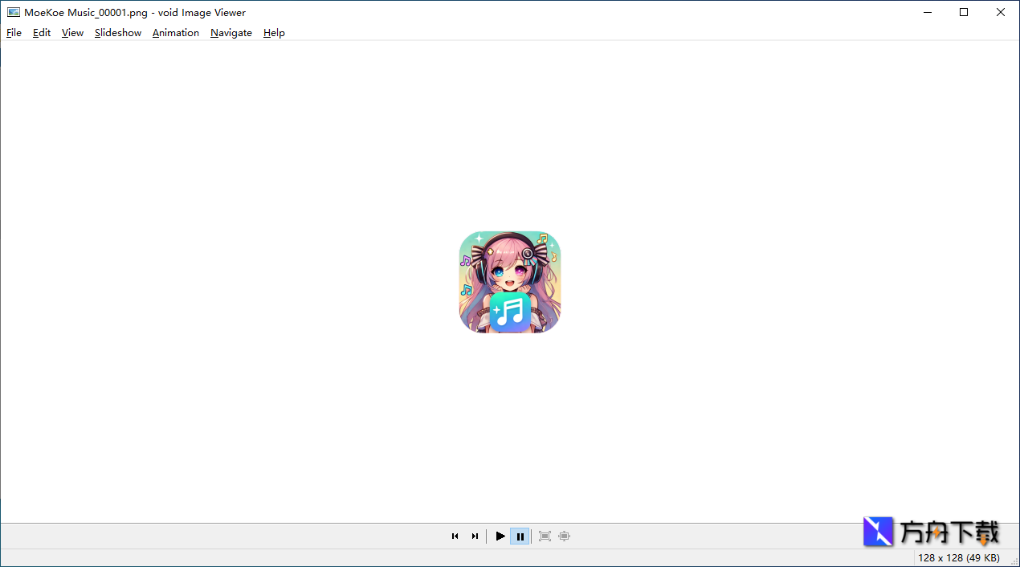Maximize the image viewer window

click(x=964, y=12)
